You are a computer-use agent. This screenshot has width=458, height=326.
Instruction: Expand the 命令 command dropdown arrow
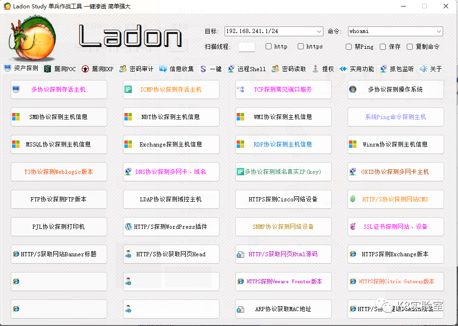click(439, 31)
